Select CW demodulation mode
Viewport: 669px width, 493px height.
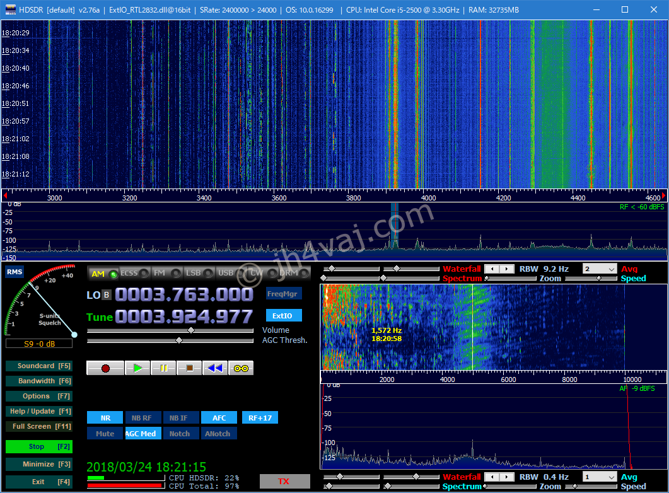coord(263,274)
